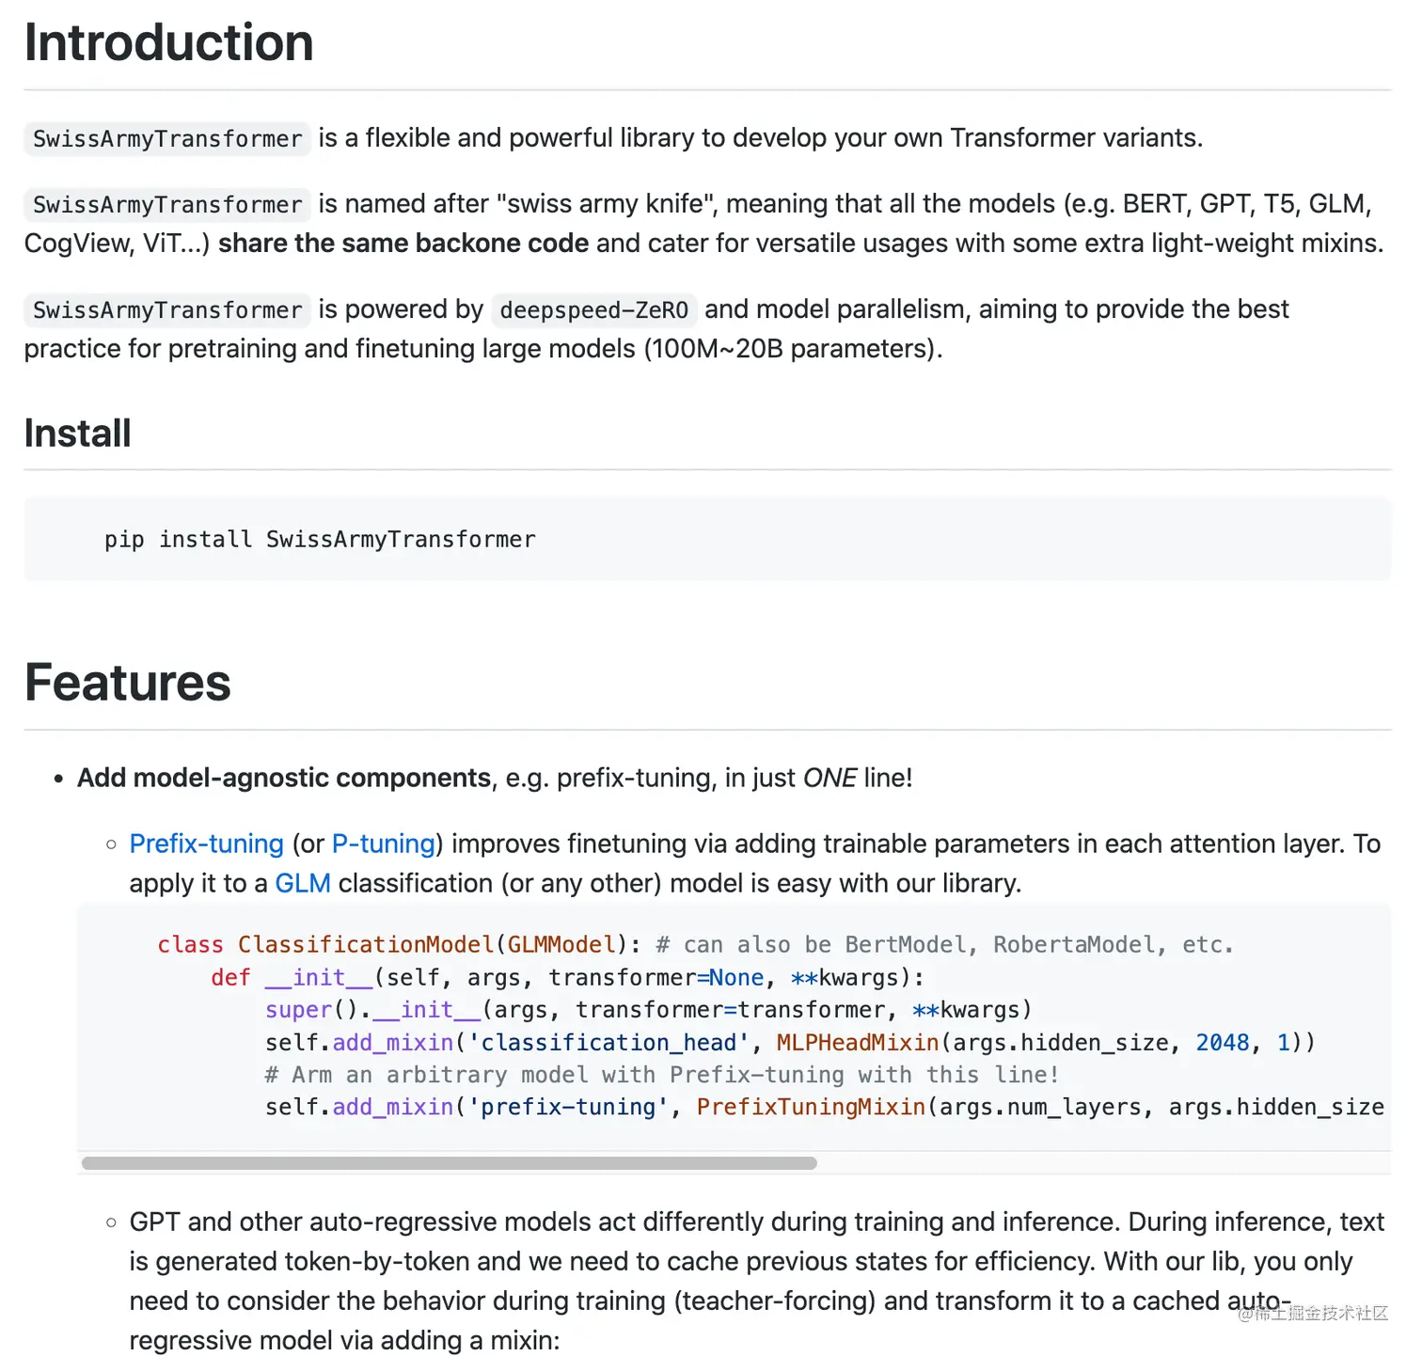The width and height of the screenshot is (1422, 1356).
Task: Click the '# Arm an arbitrary model' comment line
Action: pyautogui.click(x=662, y=1074)
